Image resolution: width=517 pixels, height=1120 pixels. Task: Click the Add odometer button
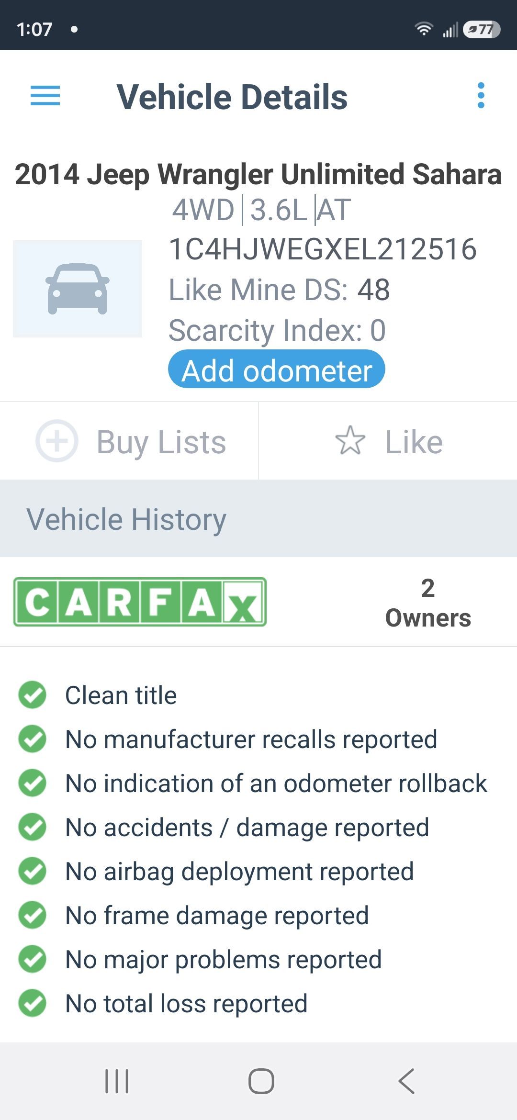[277, 370]
